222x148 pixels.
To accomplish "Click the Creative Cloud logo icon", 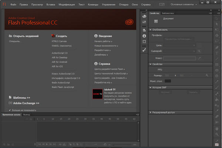I will pyautogui.click(x=128, y=23).
